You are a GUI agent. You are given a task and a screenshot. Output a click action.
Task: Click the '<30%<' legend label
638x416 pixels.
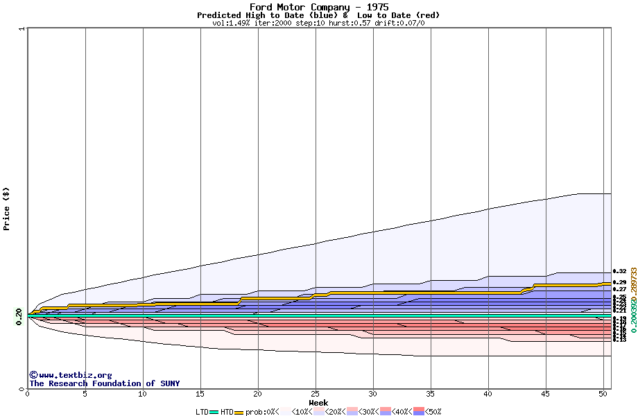(369, 412)
